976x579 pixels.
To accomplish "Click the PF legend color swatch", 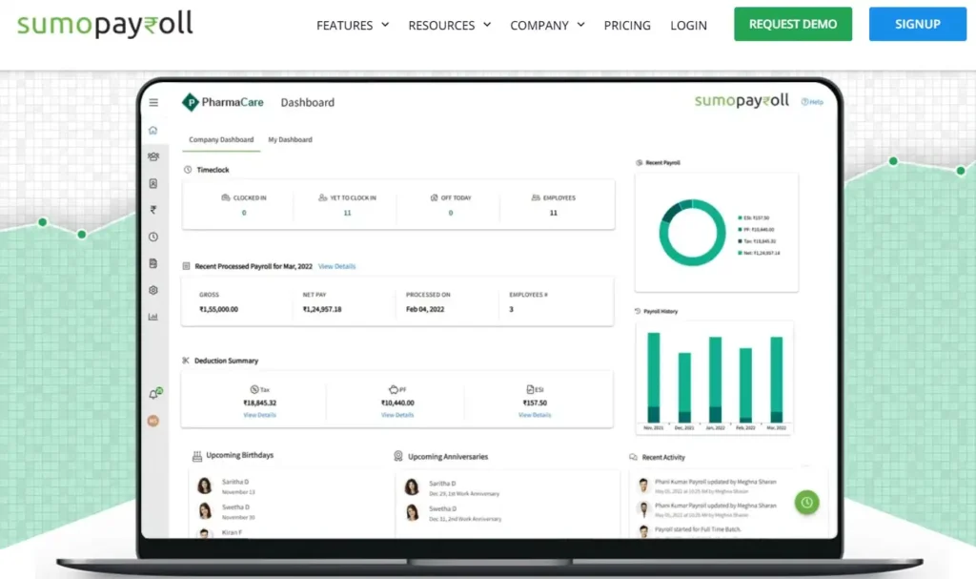I will tap(740, 229).
